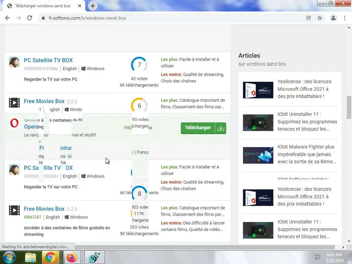Click lower IObit Uninstaller article thumbnail
Image resolution: width=352 pixels, height=264 pixels.
click(258, 230)
